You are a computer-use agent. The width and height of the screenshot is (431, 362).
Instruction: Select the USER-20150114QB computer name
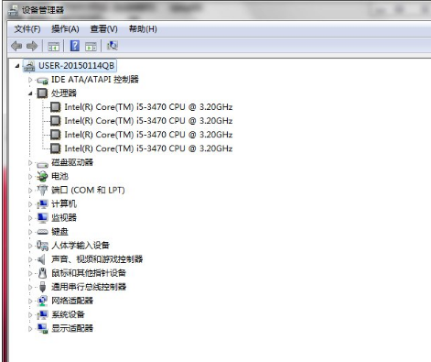pos(76,66)
